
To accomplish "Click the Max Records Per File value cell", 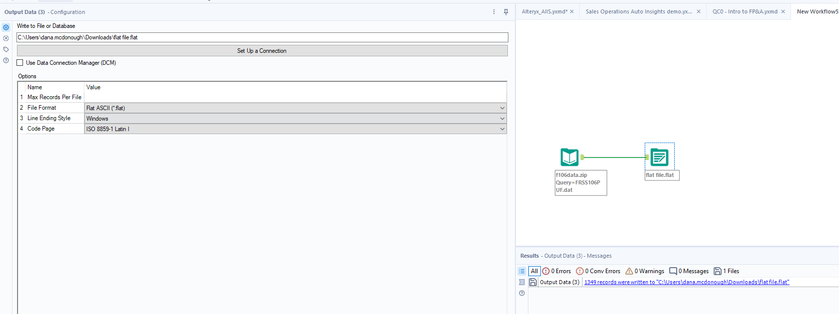I will coord(295,97).
